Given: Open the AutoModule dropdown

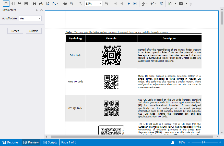Looking at the screenshot, I should [x=39, y=18].
